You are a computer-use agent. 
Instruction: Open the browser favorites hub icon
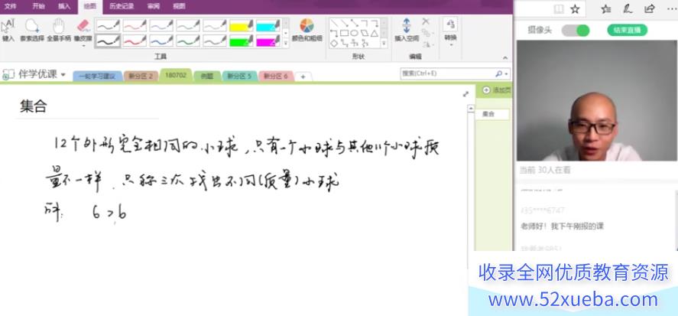(x=606, y=9)
